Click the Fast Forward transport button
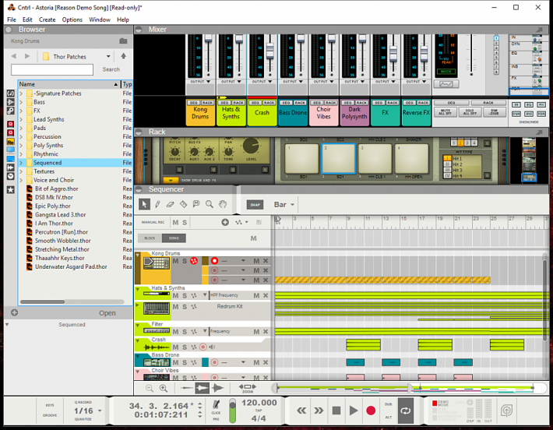The height and width of the screenshot is (430, 553). coord(319,411)
